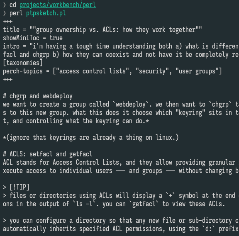Click the # ACLS: setfacl and getfacl heading
The image size is (239, 236).
[48, 154]
